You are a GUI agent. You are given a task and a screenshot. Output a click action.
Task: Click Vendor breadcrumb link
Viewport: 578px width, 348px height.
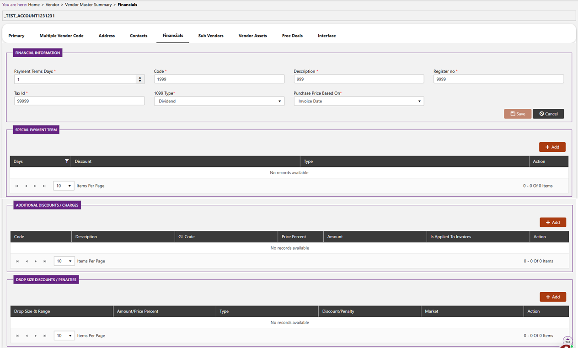pyautogui.click(x=52, y=5)
